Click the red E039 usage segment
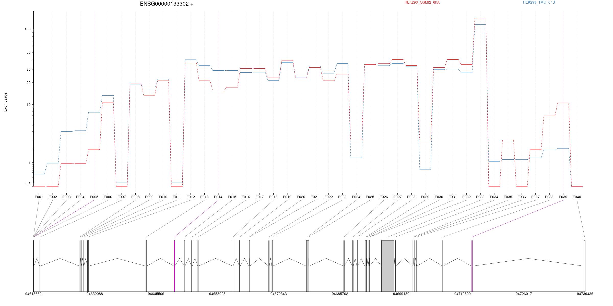Screen dimensions: 613x306 point(563,103)
